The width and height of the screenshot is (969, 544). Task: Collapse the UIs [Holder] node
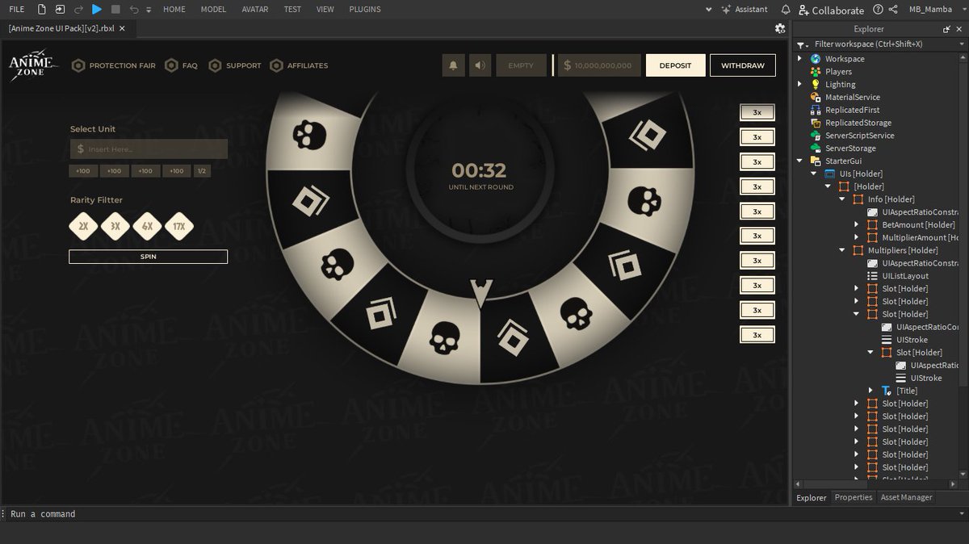(x=815, y=174)
